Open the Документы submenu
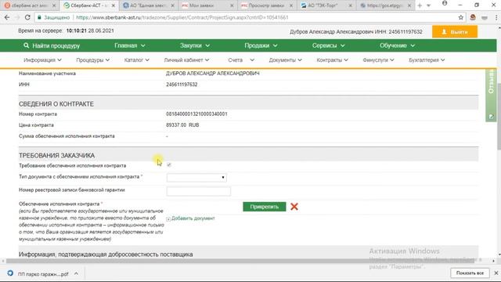Viewport: 501px width, 282px height. click(285, 60)
